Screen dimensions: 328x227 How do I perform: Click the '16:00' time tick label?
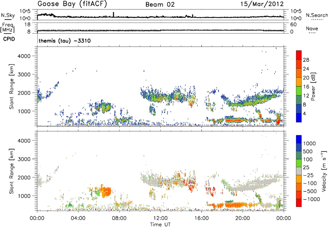[x=201, y=218]
